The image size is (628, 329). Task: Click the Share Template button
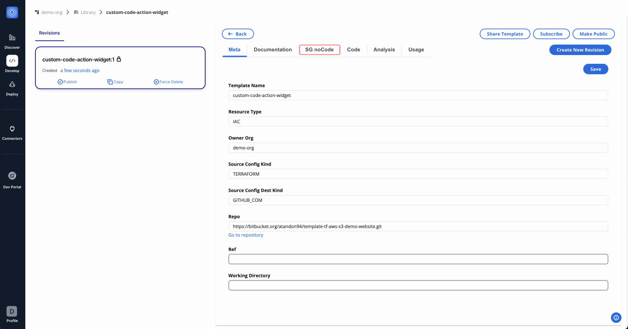[x=505, y=34]
